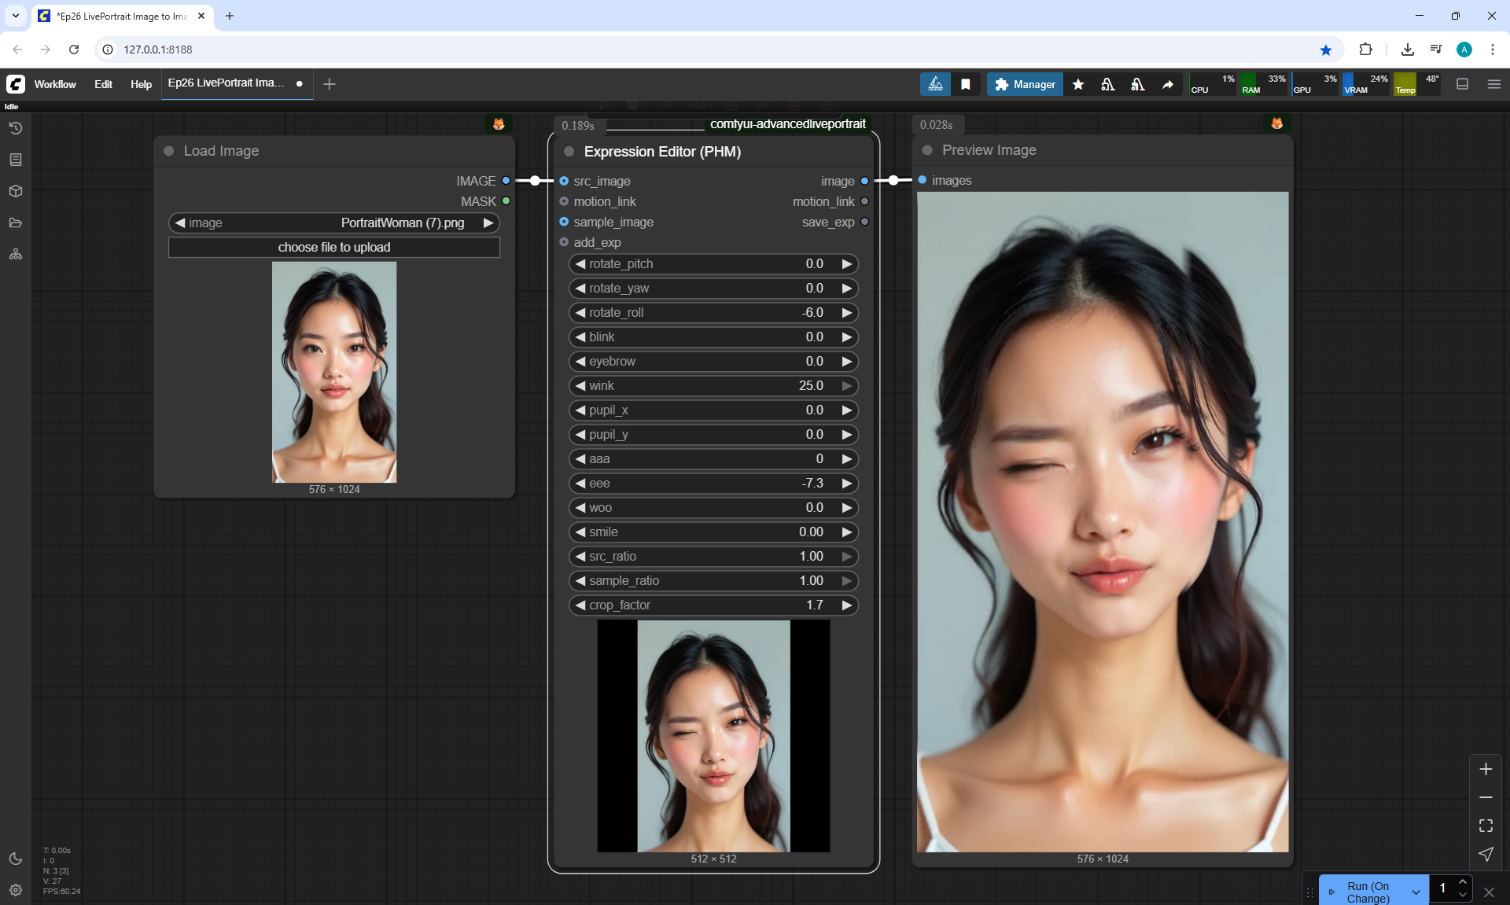Increase wink value with right arrow
Image resolution: width=1510 pixels, height=905 pixels.
[846, 386]
